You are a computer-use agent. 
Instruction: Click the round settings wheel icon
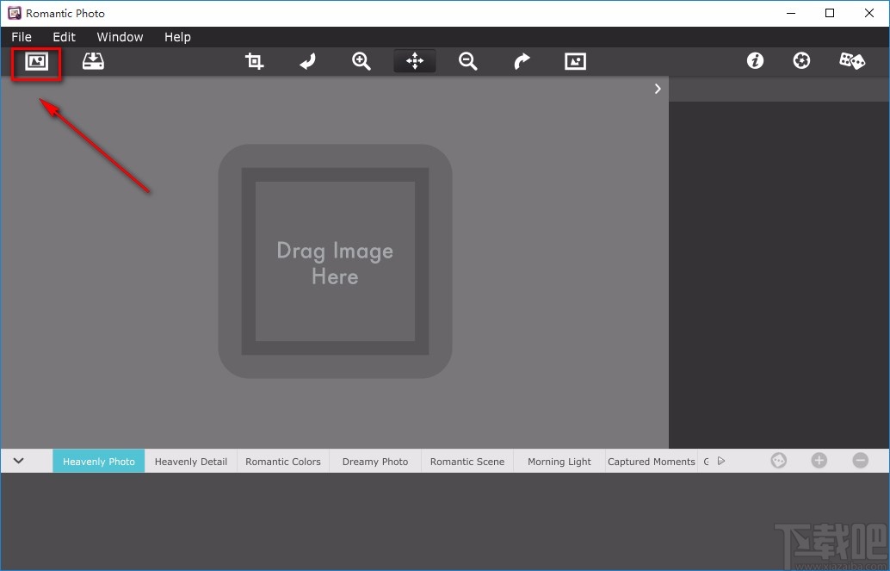(x=801, y=61)
